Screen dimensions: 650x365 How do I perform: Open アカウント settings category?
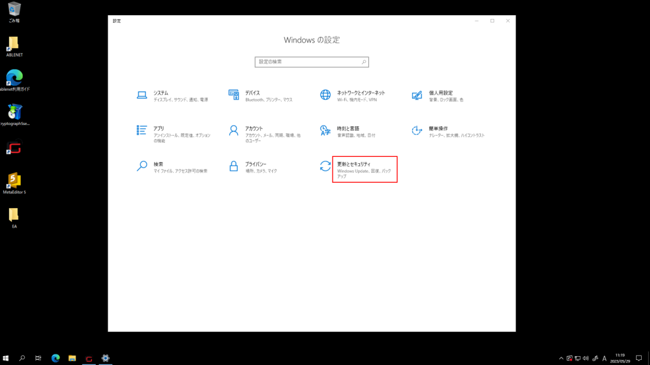(x=265, y=134)
